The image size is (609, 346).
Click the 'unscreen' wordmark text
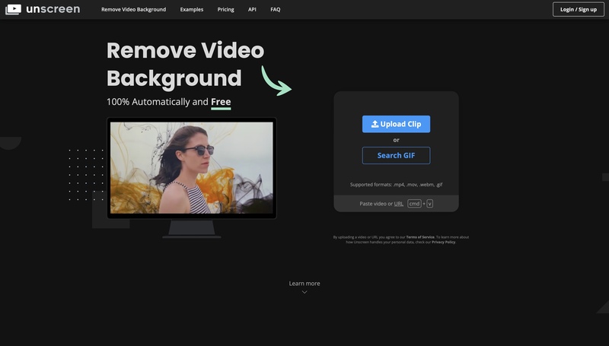pos(53,9)
